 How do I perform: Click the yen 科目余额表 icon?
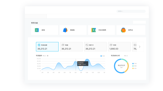click(93, 30)
